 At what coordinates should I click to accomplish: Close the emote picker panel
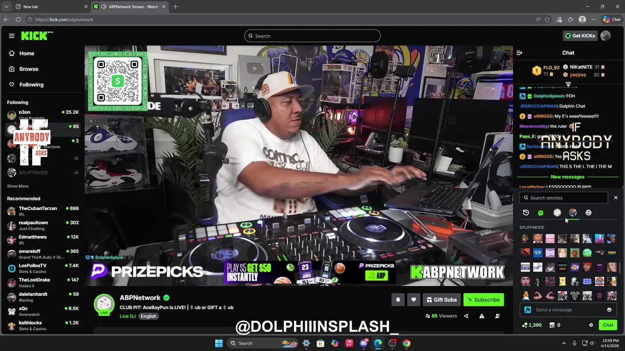click(616, 197)
